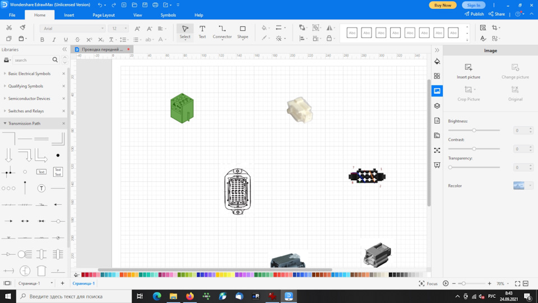
Task: Activate the Select pointer tool
Action: 185,32
